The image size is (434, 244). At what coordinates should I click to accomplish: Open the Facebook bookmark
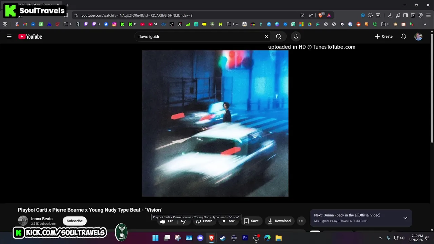coord(106,24)
